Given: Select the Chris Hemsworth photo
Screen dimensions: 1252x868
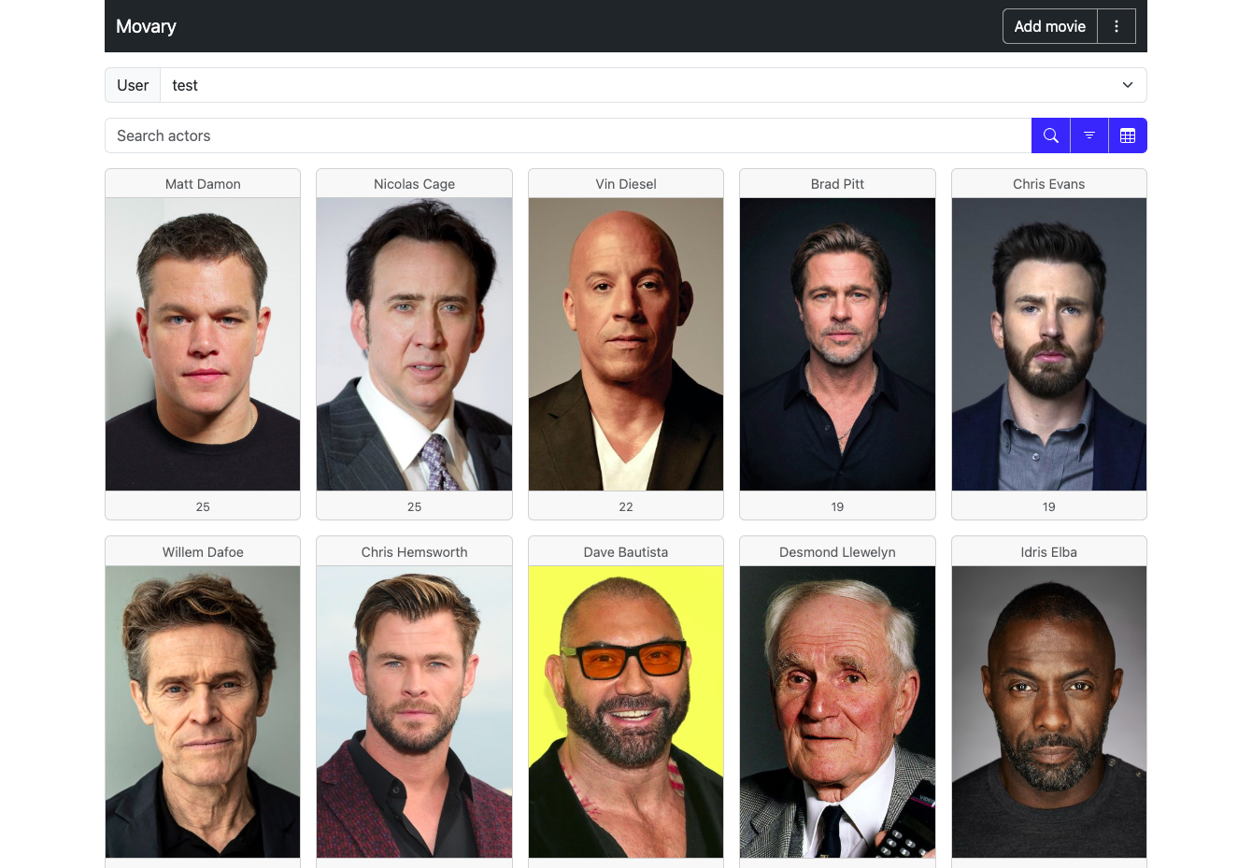Looking at the screenshot, I should (414, 712).
